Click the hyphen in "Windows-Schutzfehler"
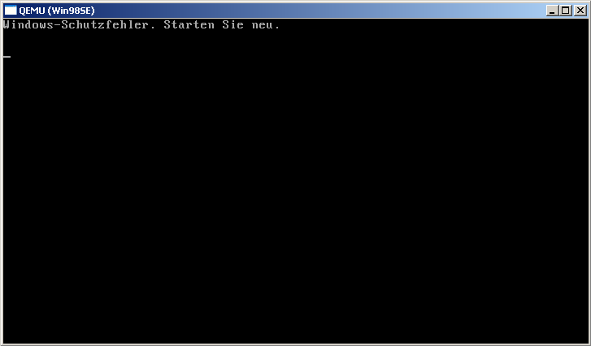Image resolution: width=591 pixels, height=346 pixels. tap(58, 25)
